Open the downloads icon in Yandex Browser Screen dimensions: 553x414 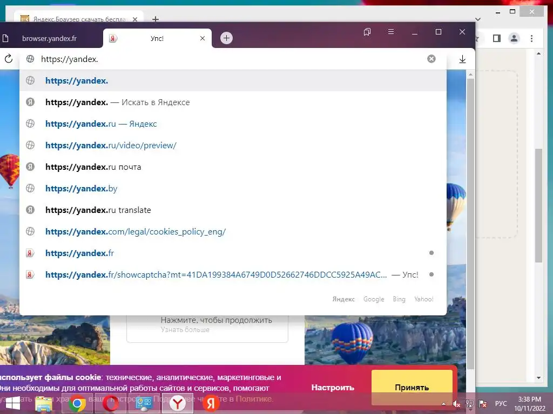(x=462, y=59)
